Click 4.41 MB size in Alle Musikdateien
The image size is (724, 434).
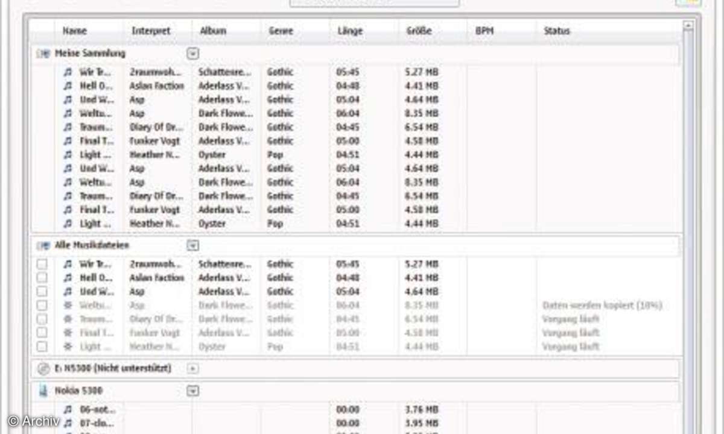pos(422,278)
